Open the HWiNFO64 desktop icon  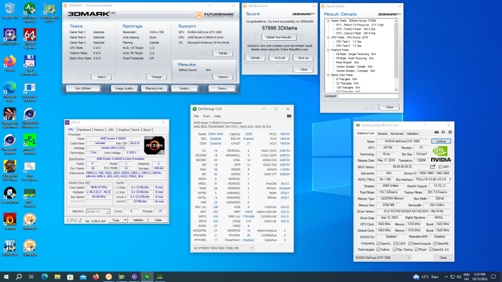point(10,248)
